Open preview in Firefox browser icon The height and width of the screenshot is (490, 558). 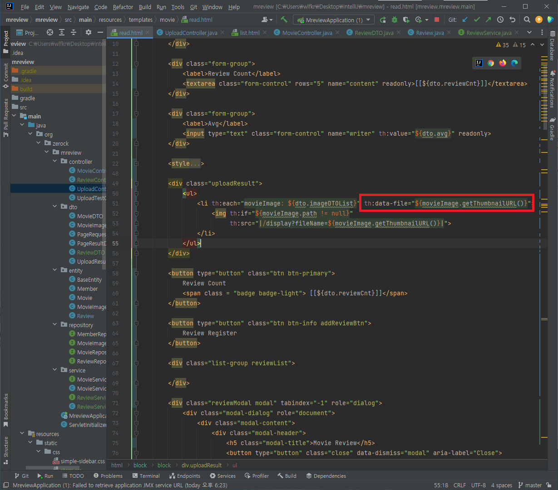click(x=503, y=63)
